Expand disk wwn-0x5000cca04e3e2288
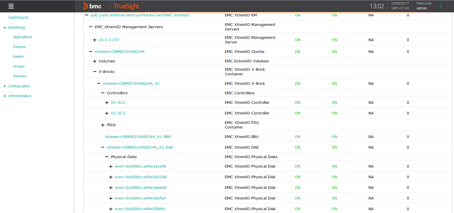Image resolution: width=454 pixels, height=213 pixels. click(x=111, y=177)
